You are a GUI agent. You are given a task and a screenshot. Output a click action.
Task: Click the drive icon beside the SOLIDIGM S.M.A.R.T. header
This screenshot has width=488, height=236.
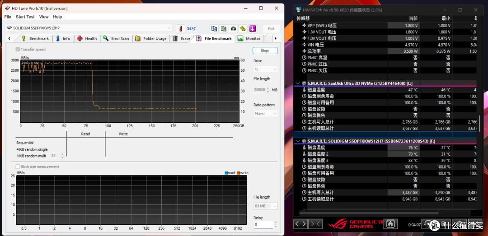click(304, 141)
